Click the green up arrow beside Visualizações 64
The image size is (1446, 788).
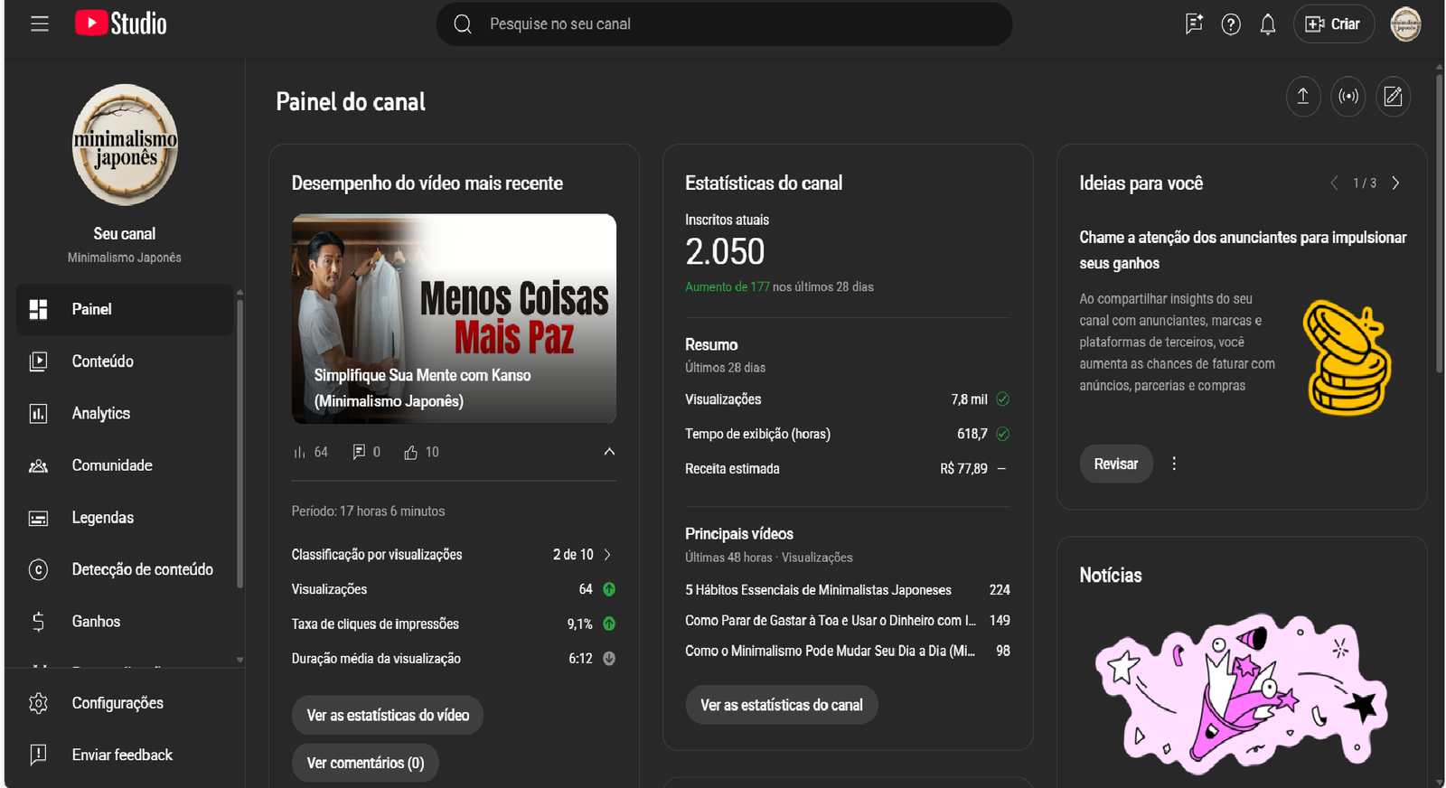coord(609,589)
